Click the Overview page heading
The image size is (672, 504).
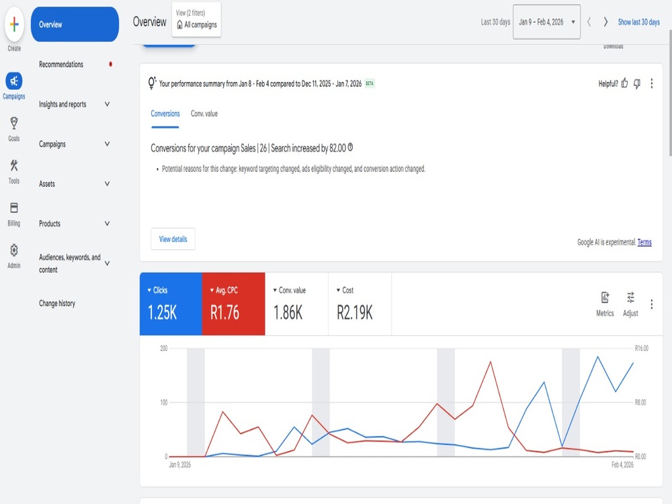pyautogui.click(x=150, y=22)
